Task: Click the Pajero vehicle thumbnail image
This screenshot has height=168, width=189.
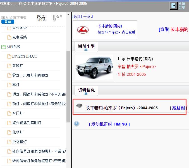Action: coord(94,67)
